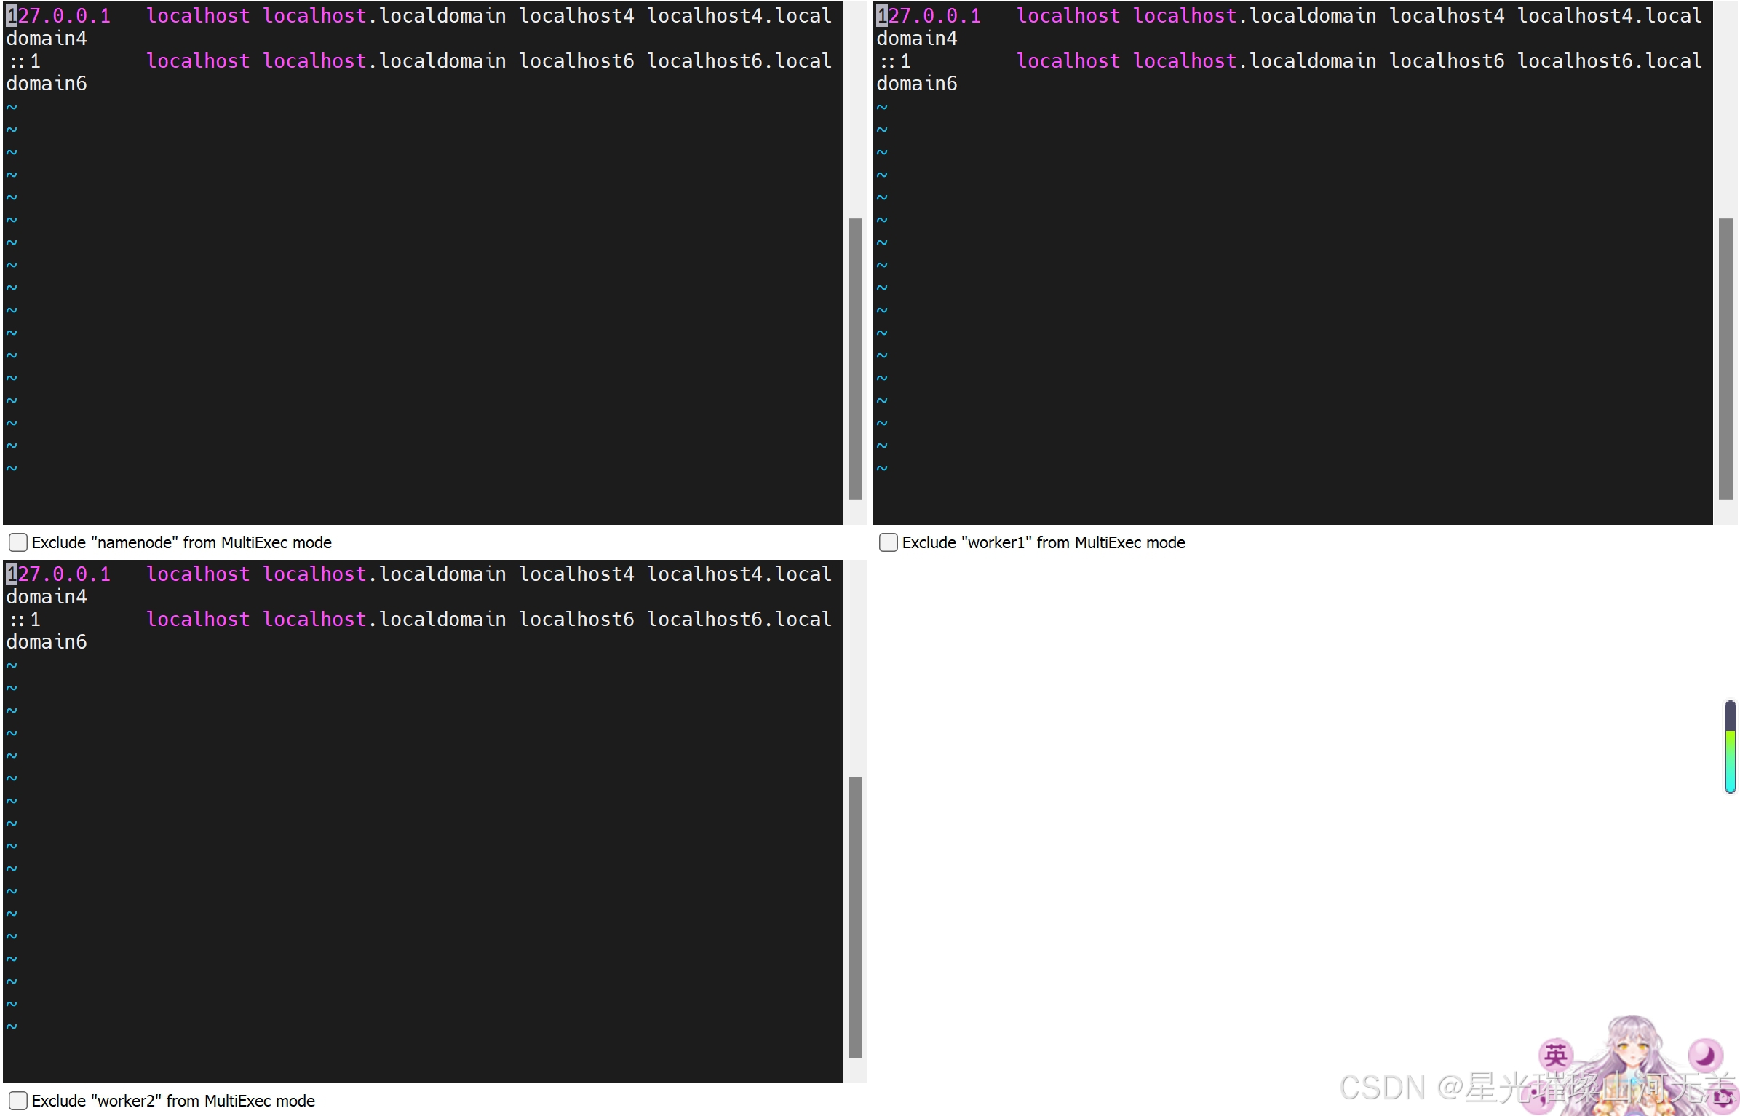Image resolution: width=1740 pixels, height=1116 pixels.
Task: Click the 英 input language mode icon
Action: click(x=1556, y=1055)
